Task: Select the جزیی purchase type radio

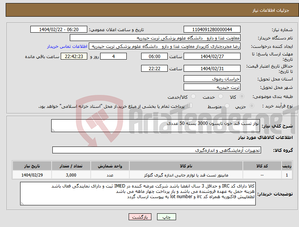Action: point(252,106)
